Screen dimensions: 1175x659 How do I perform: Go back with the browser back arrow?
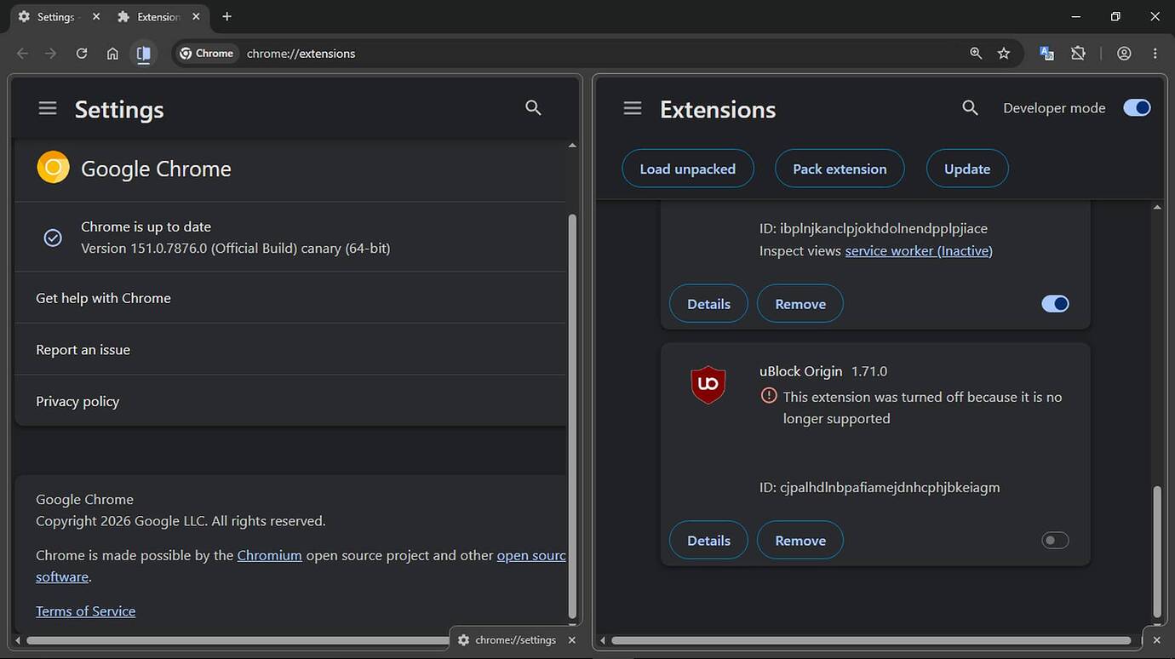(x=23, y=53)
